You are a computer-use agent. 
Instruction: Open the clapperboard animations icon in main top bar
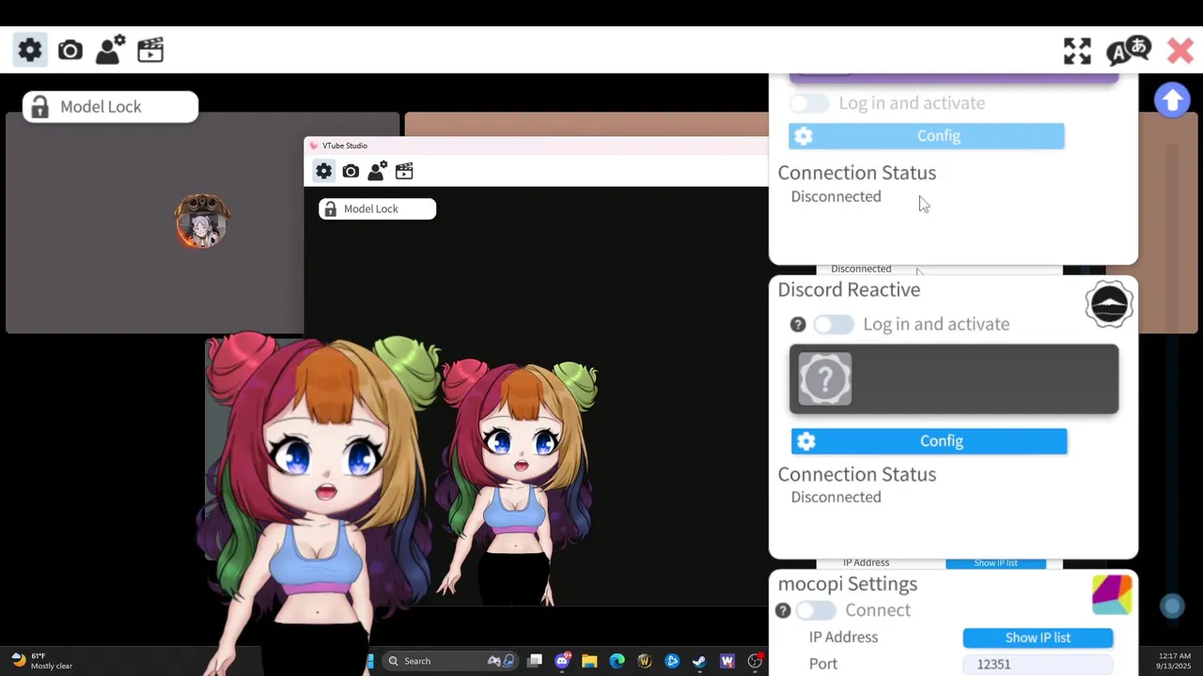pyautogui.click(x=150, y=50)
